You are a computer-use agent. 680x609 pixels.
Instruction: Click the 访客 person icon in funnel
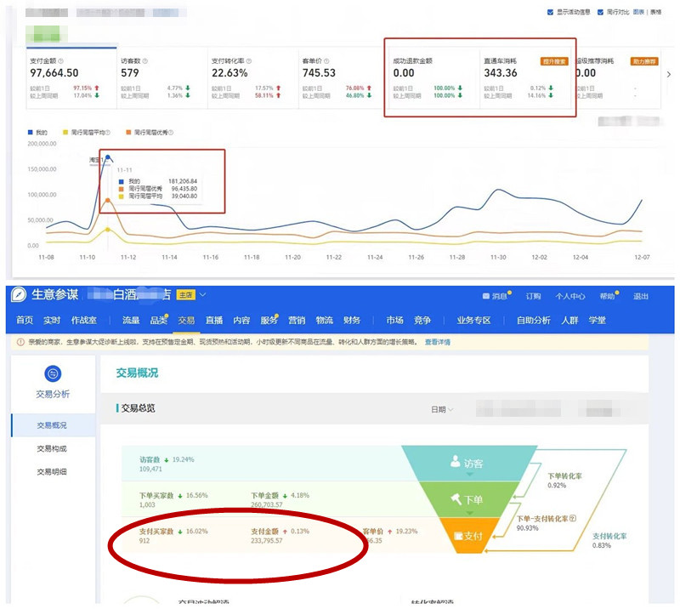pos(456,464)
